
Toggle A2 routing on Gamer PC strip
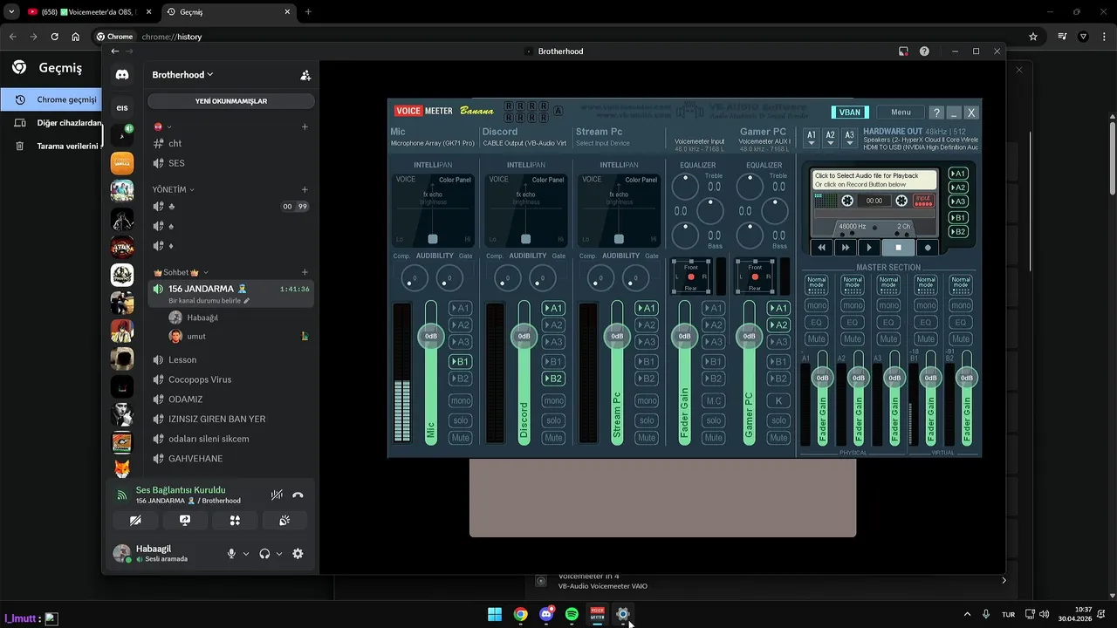778,324
